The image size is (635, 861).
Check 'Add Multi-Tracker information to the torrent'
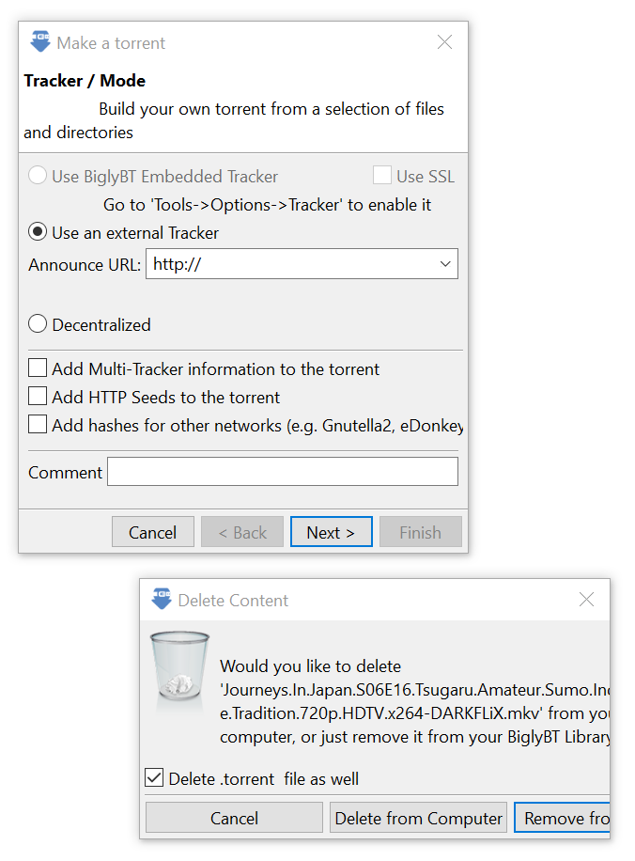[37, 368]
